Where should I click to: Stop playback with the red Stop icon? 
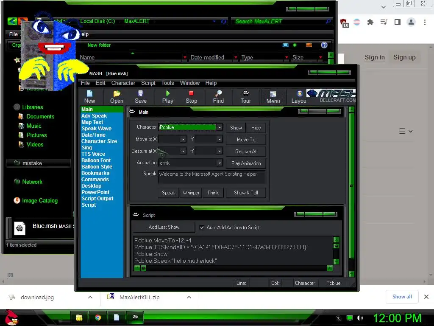pos(191,97)
